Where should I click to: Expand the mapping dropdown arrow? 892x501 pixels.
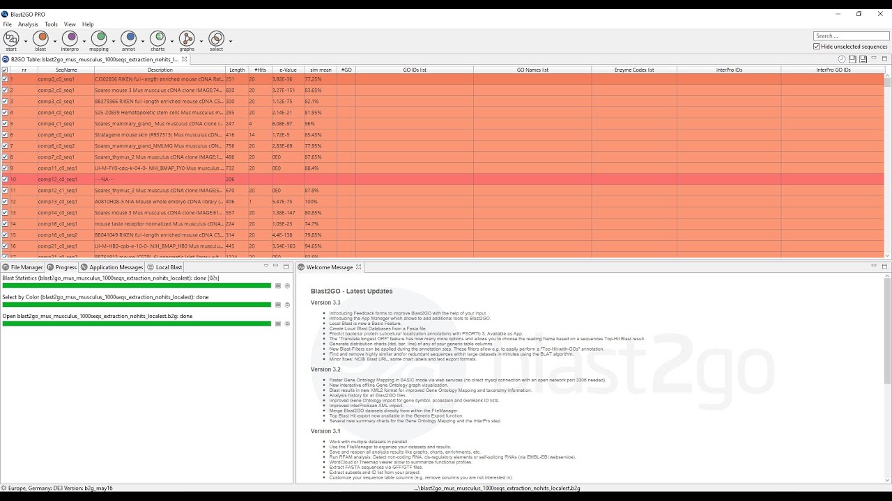[114, 41]
